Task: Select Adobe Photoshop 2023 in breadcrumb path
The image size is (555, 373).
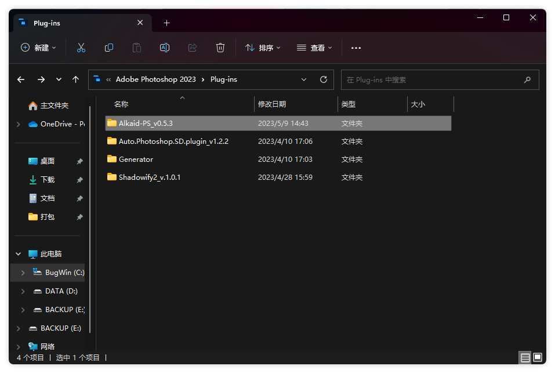Action: [x=155, y=79]
